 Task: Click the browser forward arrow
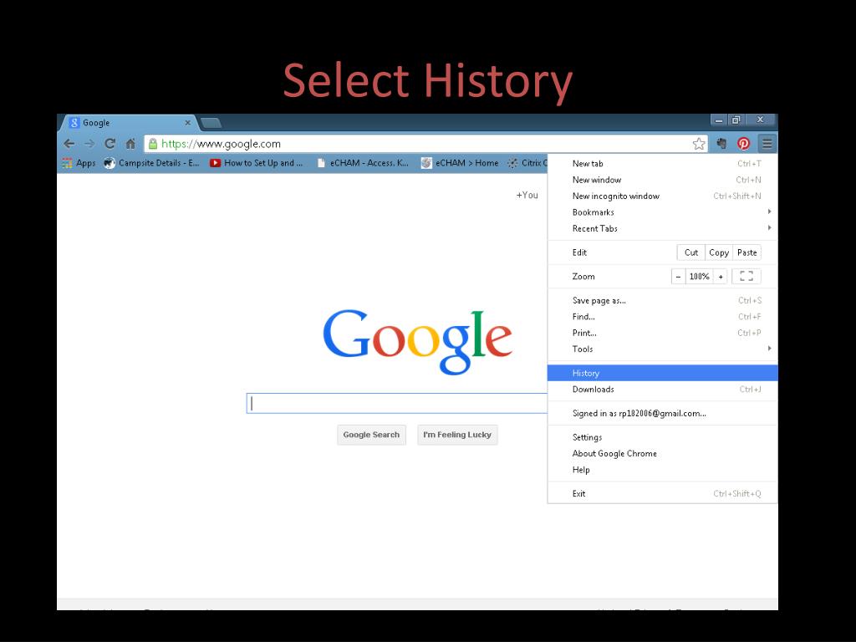89,144
